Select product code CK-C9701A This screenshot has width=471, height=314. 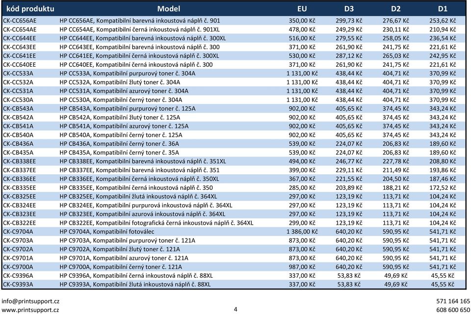[x=18, y=258]
